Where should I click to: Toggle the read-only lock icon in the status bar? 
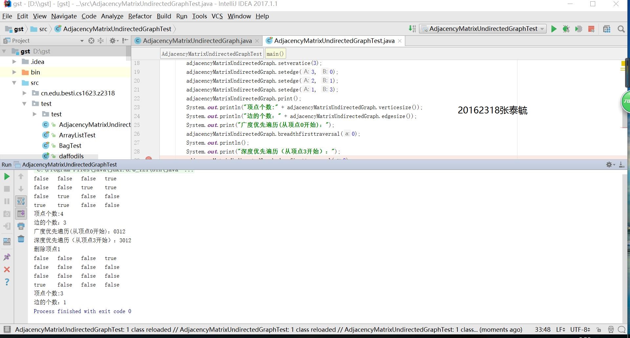pos(599,329)
